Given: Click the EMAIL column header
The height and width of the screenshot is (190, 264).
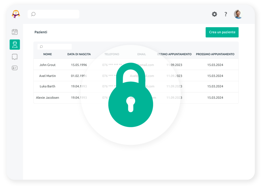Looking at the screenshot, I should 142,54.
